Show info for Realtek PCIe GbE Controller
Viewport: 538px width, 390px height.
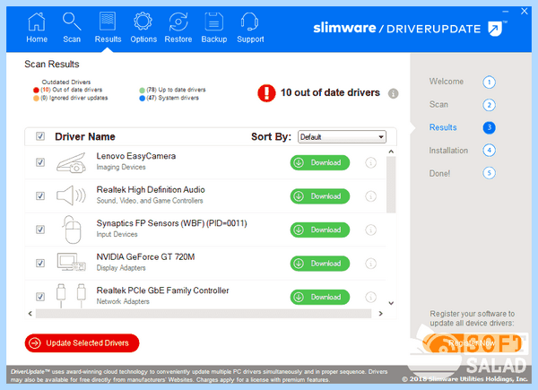370,297
